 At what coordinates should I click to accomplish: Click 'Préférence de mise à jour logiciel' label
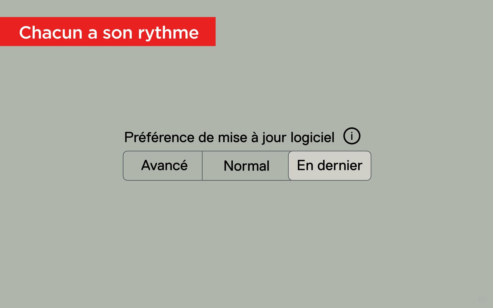point(229,137)
